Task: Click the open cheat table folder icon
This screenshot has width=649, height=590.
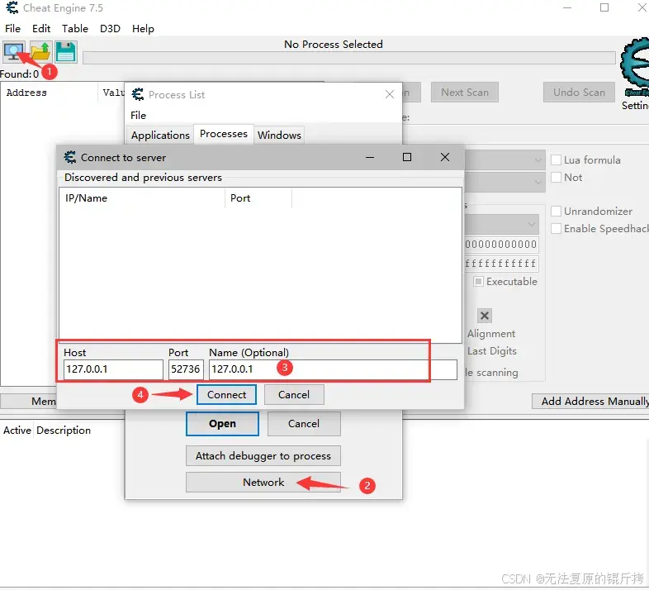Action: click(40, 52)
